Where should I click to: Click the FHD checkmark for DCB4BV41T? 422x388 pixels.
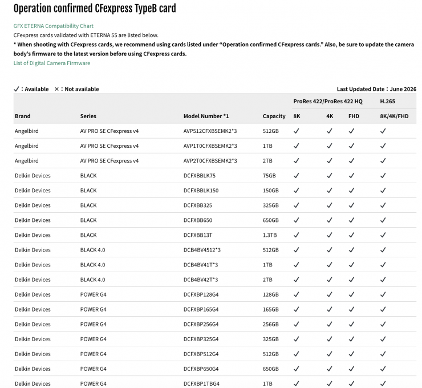[x=351, y=265]
